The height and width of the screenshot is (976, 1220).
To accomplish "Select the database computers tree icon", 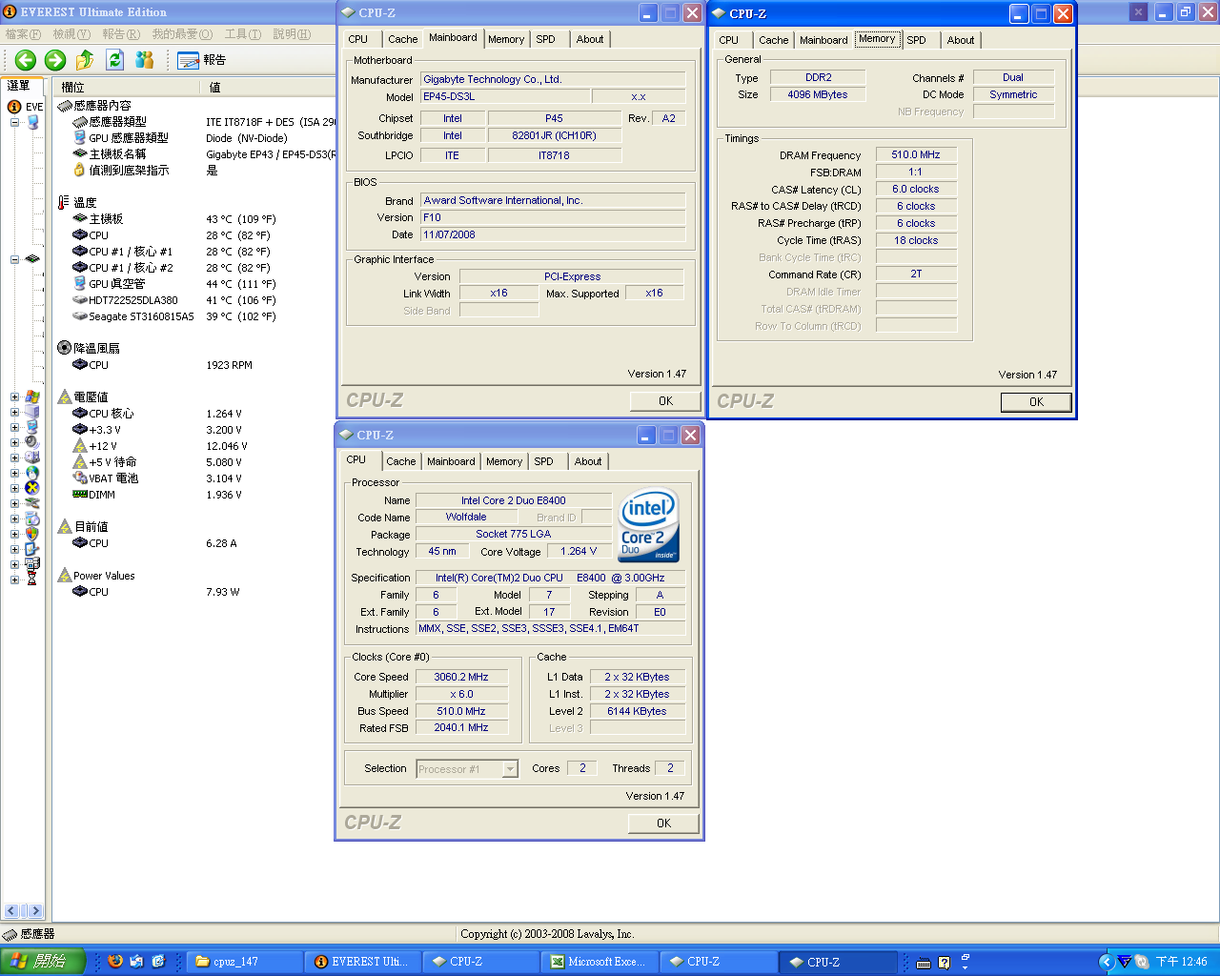I will tap(32, 564).
